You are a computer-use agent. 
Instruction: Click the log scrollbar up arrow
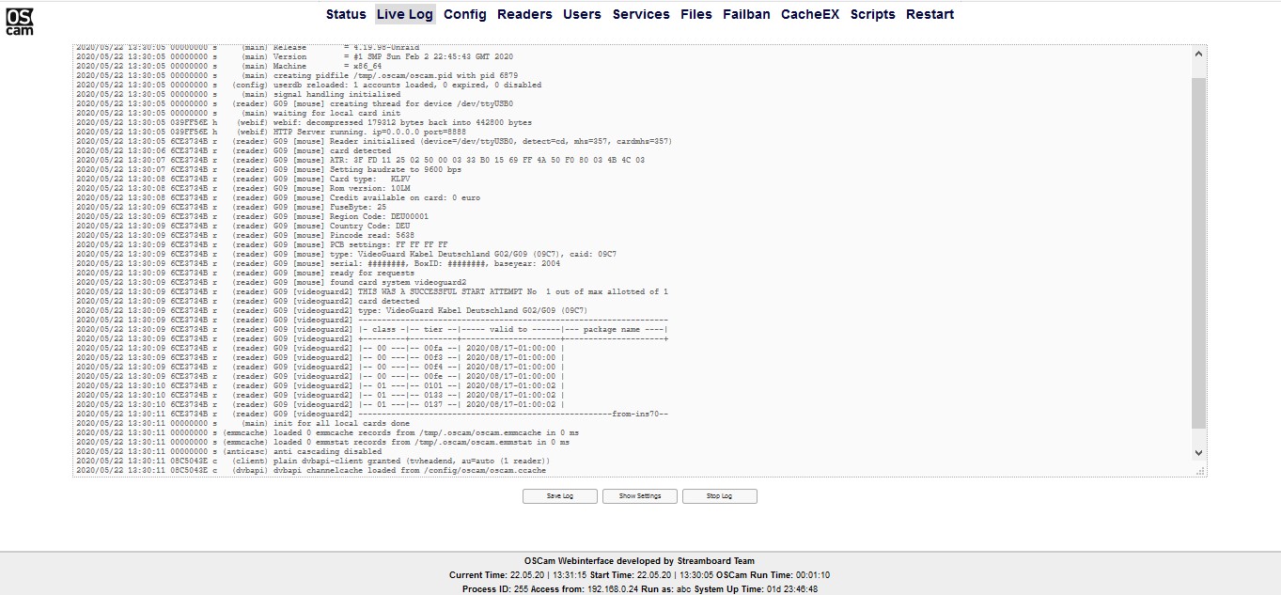coord(1198,54)
